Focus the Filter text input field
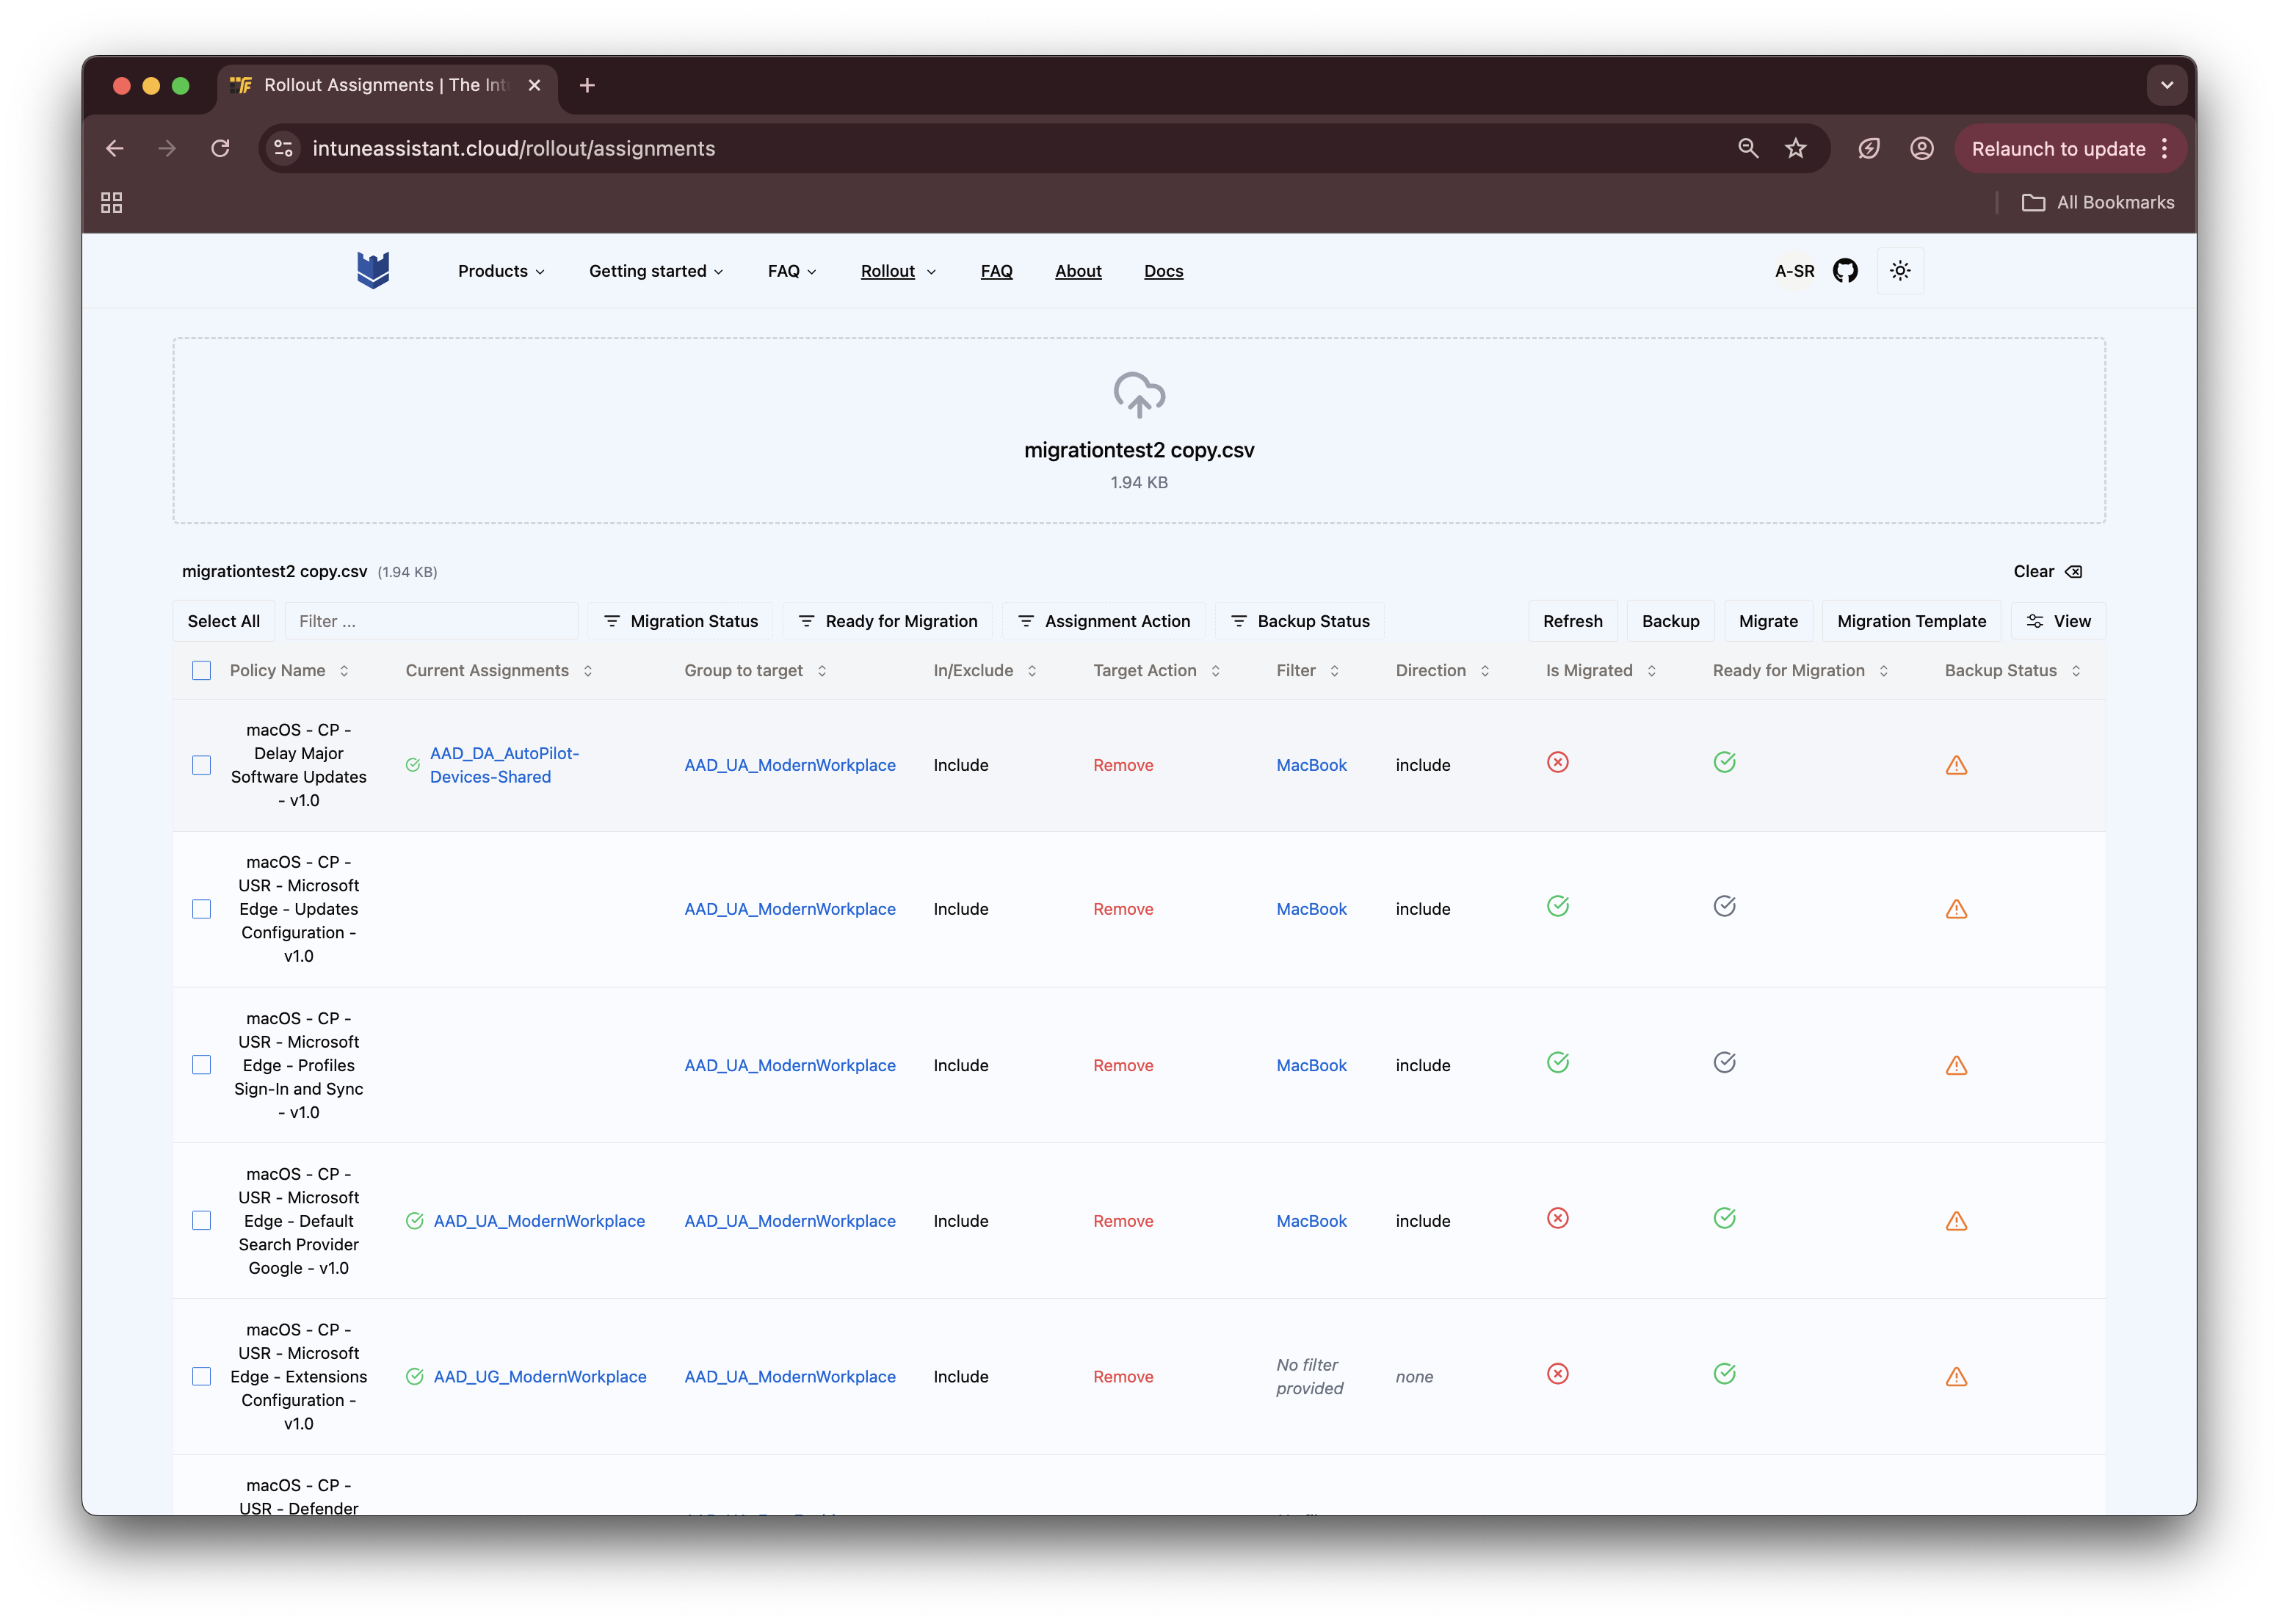Viewport: 2279px width, 1624px height. [x=431, y=621]
